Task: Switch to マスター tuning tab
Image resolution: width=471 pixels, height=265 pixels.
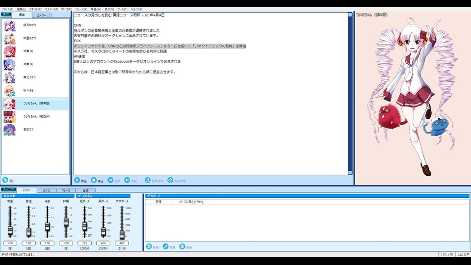Action: pyautogui.click(x=26, y=190)
